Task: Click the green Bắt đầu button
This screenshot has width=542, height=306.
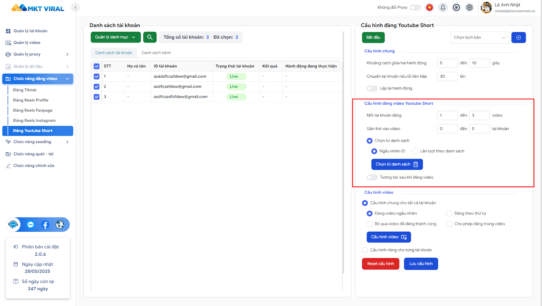Action: tap(373, 37)
